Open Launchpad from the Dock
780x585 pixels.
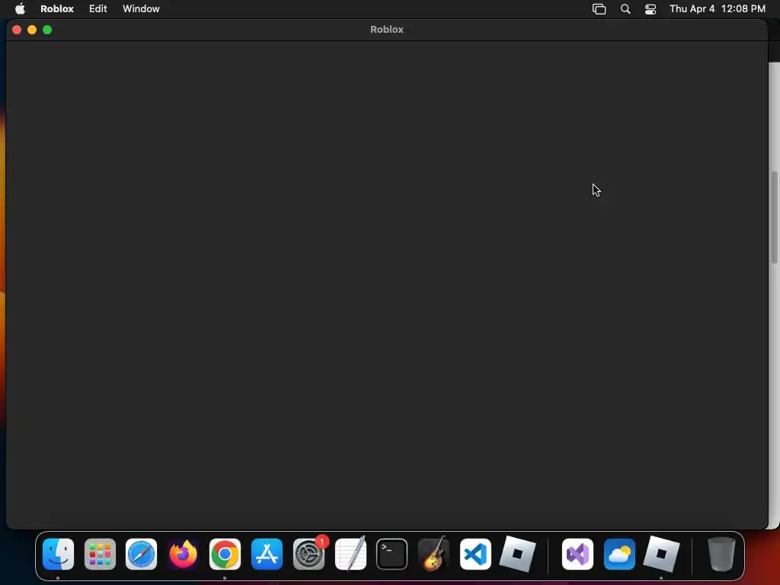(100, 554)
